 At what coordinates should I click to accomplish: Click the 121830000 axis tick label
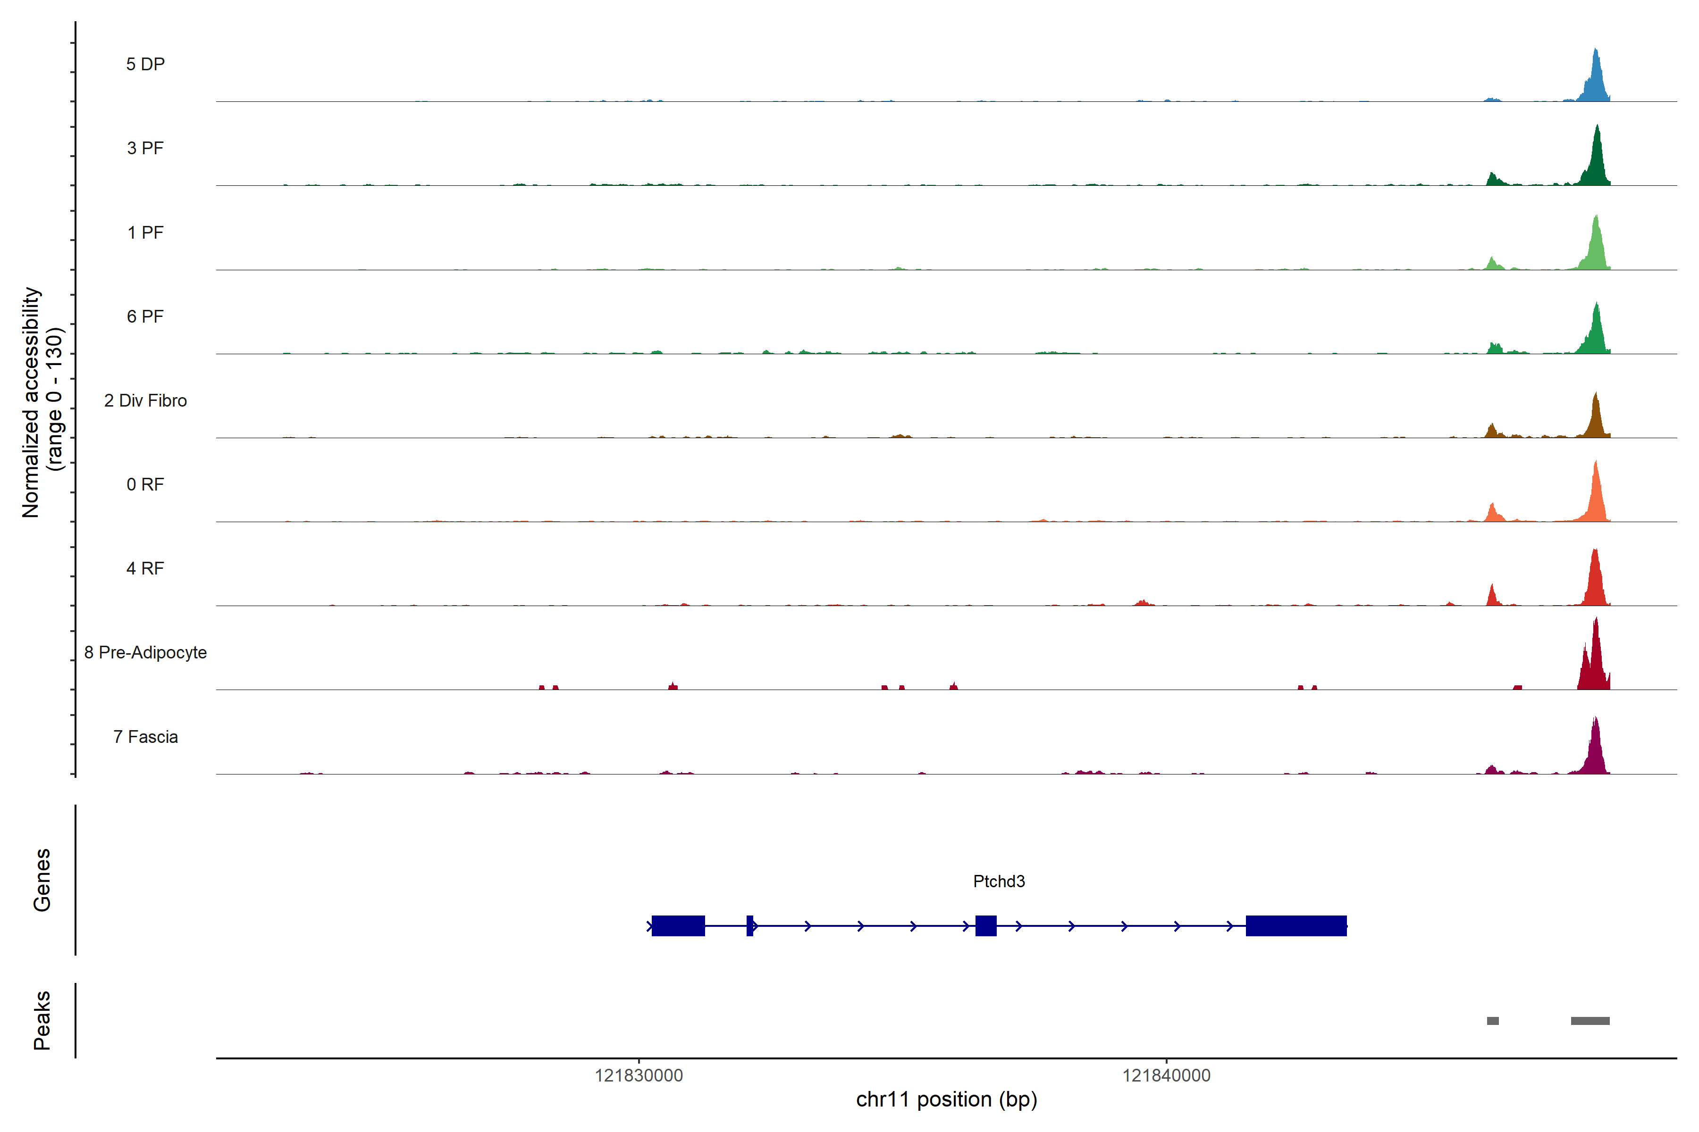tap(639, 1075)
